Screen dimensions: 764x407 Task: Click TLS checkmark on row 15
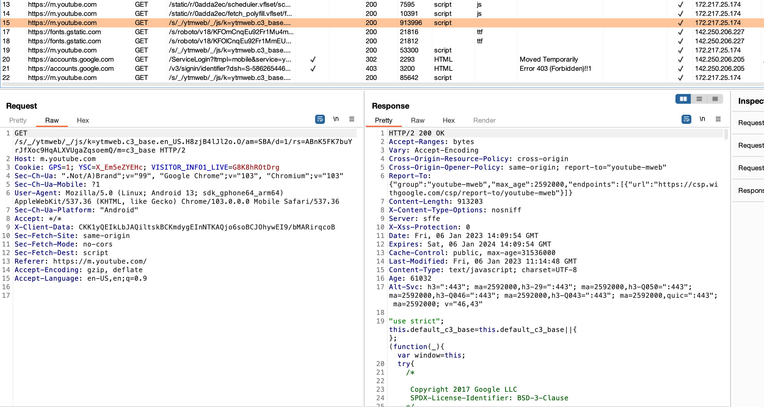[x=680, y=23]
